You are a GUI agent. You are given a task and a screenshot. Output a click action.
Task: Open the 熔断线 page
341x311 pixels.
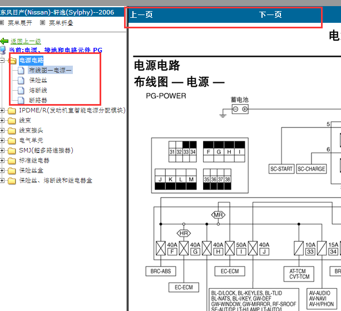pyautogui.click(x=38, y=90)
